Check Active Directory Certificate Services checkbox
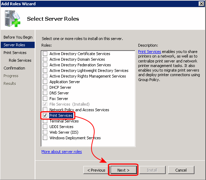The image size is (206, 180). pos(45,54)
